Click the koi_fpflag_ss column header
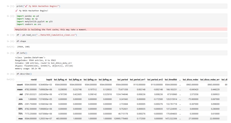This screenshot has height=123, width=231. pos(75,80)
